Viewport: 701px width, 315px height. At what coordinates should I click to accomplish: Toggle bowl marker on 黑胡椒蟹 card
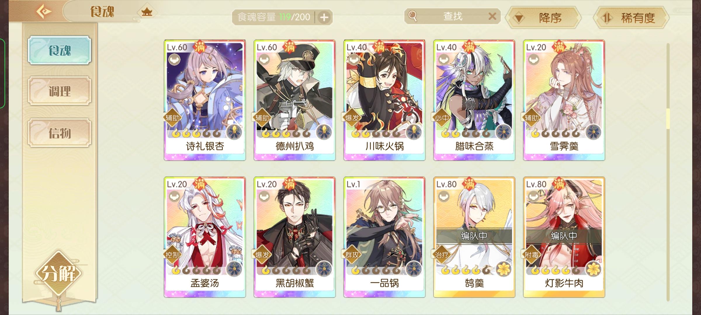pos(264,197)
